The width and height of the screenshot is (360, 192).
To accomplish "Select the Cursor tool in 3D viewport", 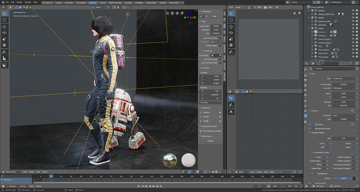I will (x=4, y=20).
